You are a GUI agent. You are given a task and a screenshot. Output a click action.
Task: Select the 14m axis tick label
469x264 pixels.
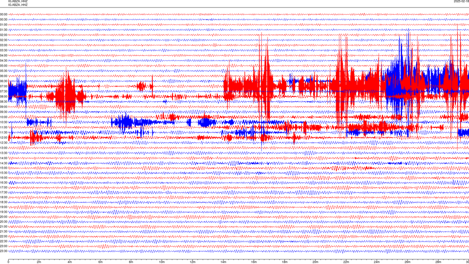[x=223, y=262]
